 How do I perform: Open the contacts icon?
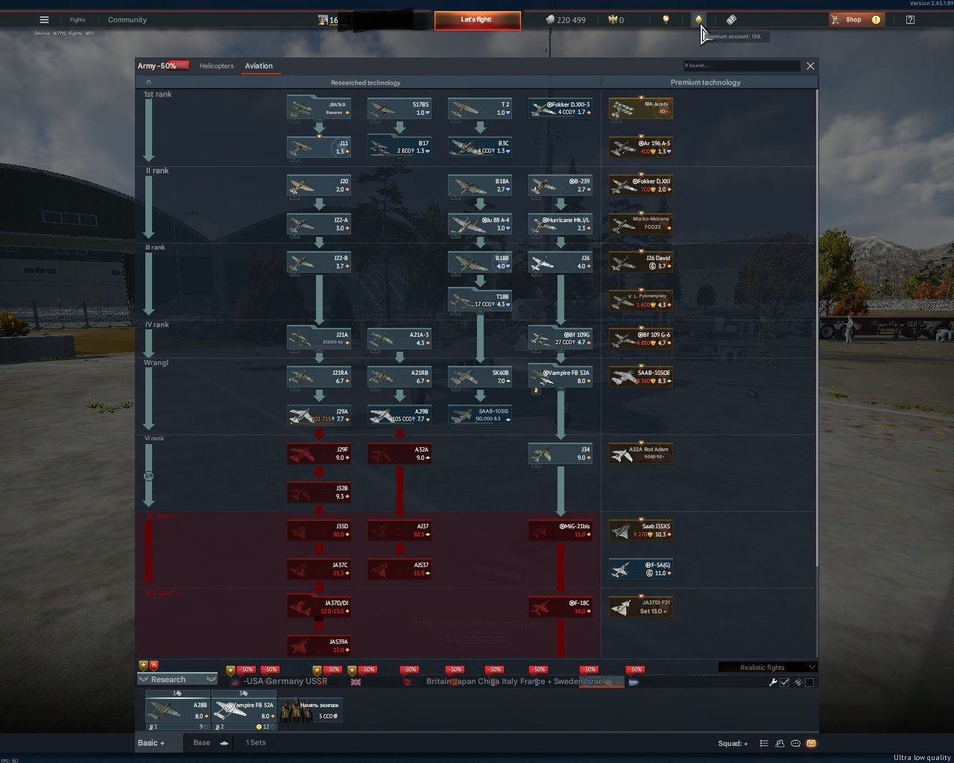tap(780, 743)
